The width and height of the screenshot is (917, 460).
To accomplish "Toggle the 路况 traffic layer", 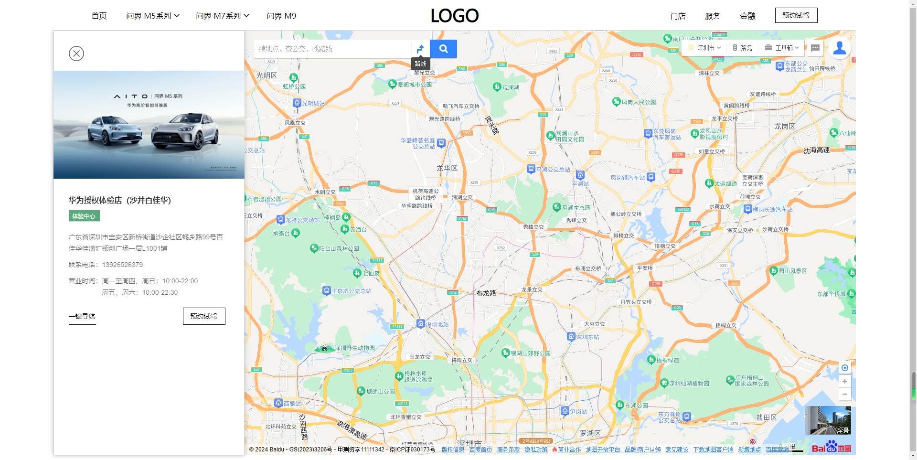I will point(742,48).
